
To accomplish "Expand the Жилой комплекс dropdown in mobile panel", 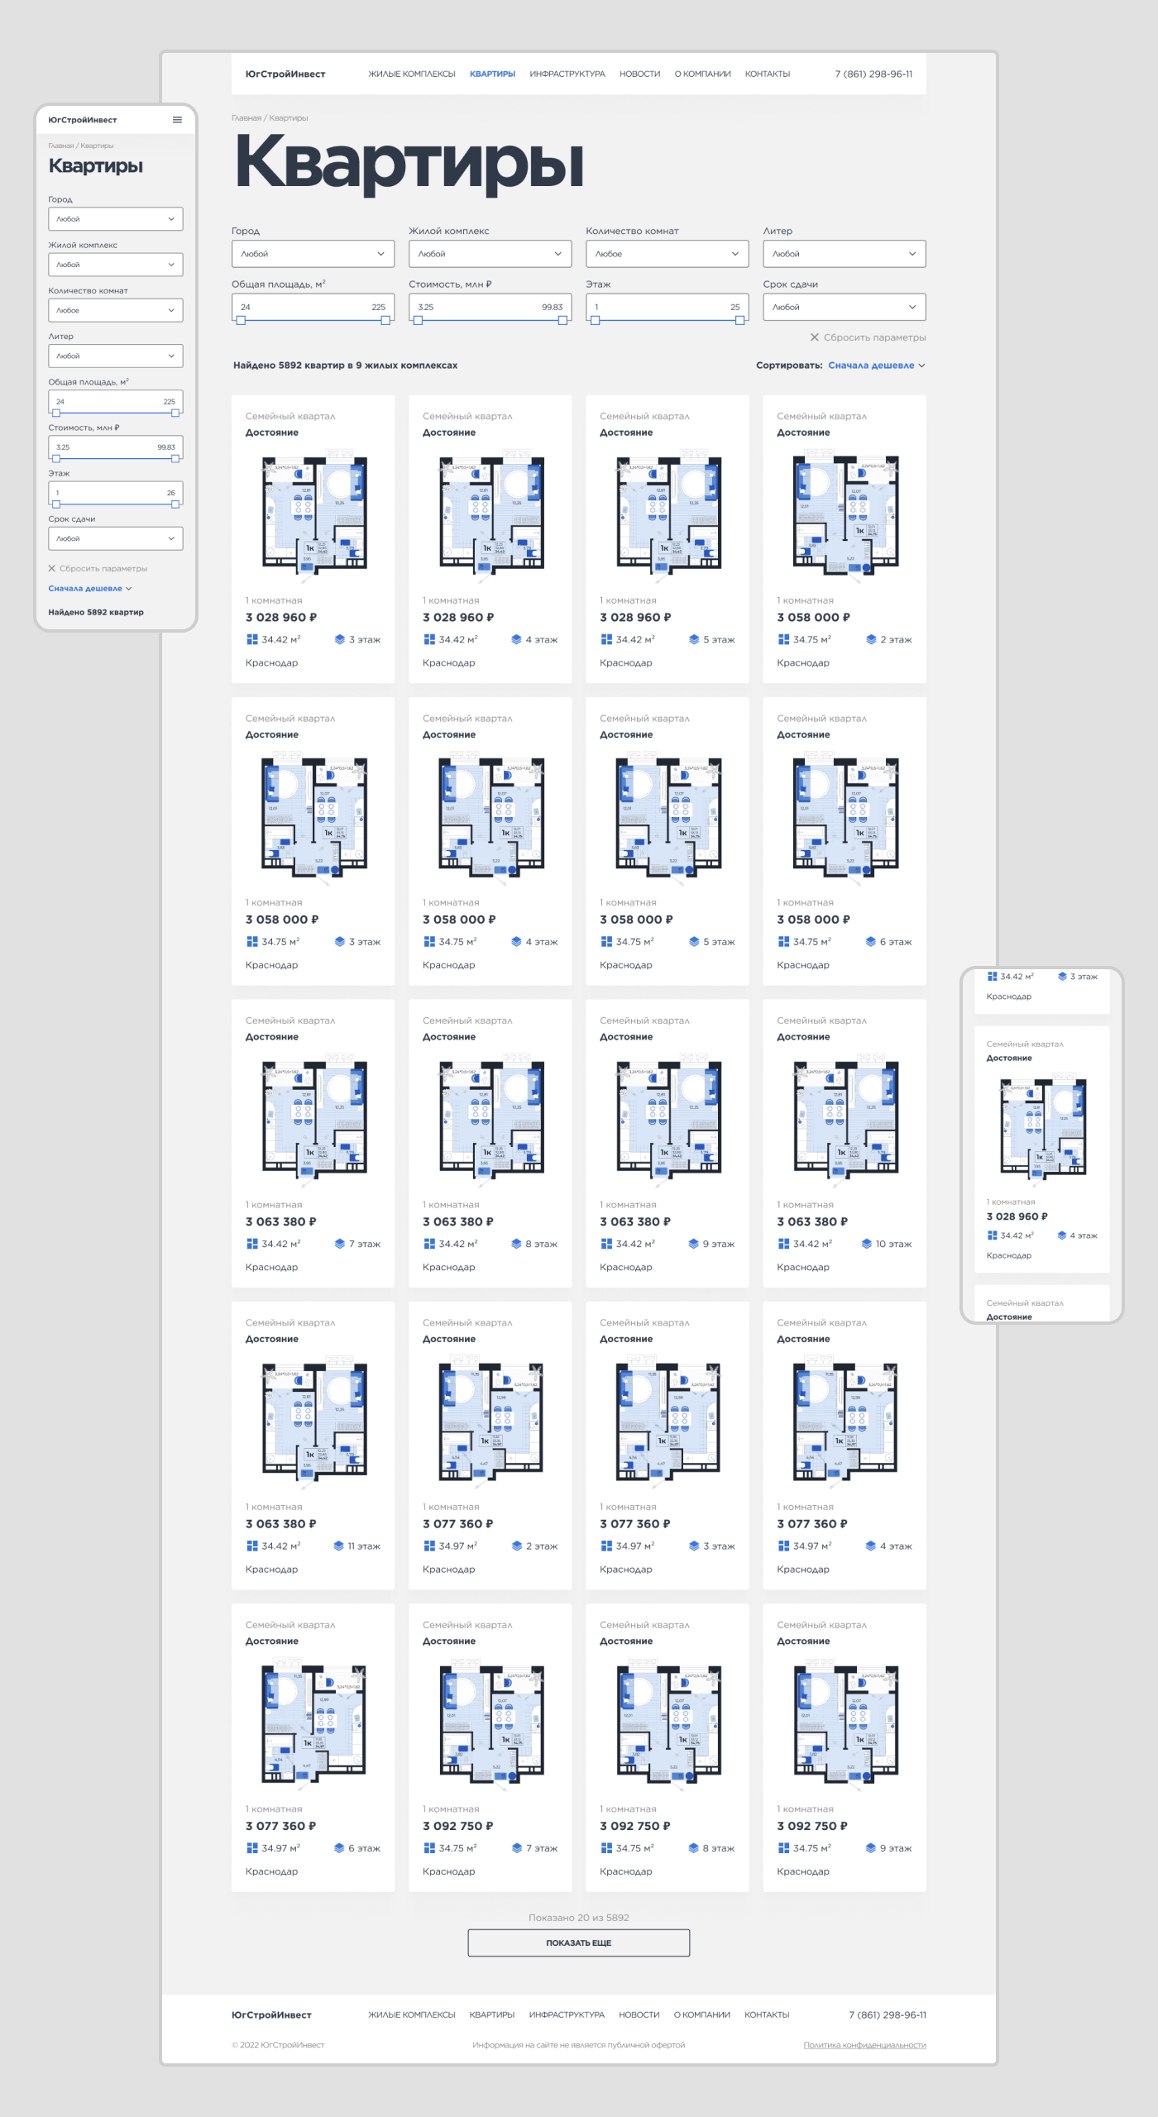I will pyautogui.click(x=115, y=265).
